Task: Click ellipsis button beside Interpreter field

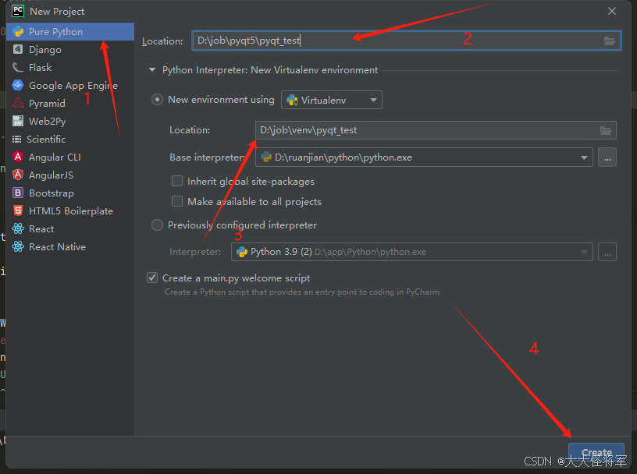Action: pos(607,252)
